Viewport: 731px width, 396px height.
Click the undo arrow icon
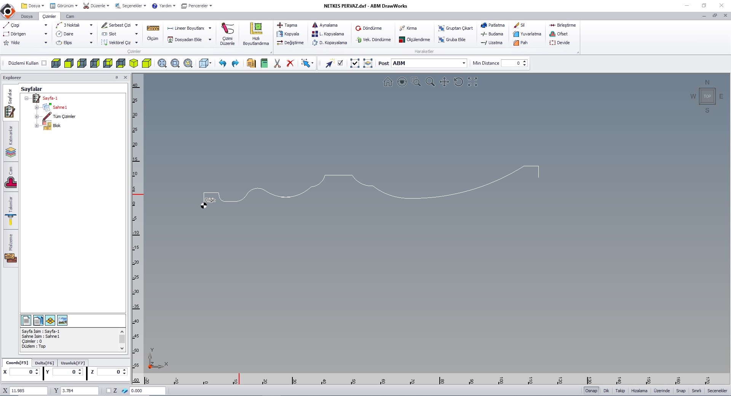coord(222,64)
